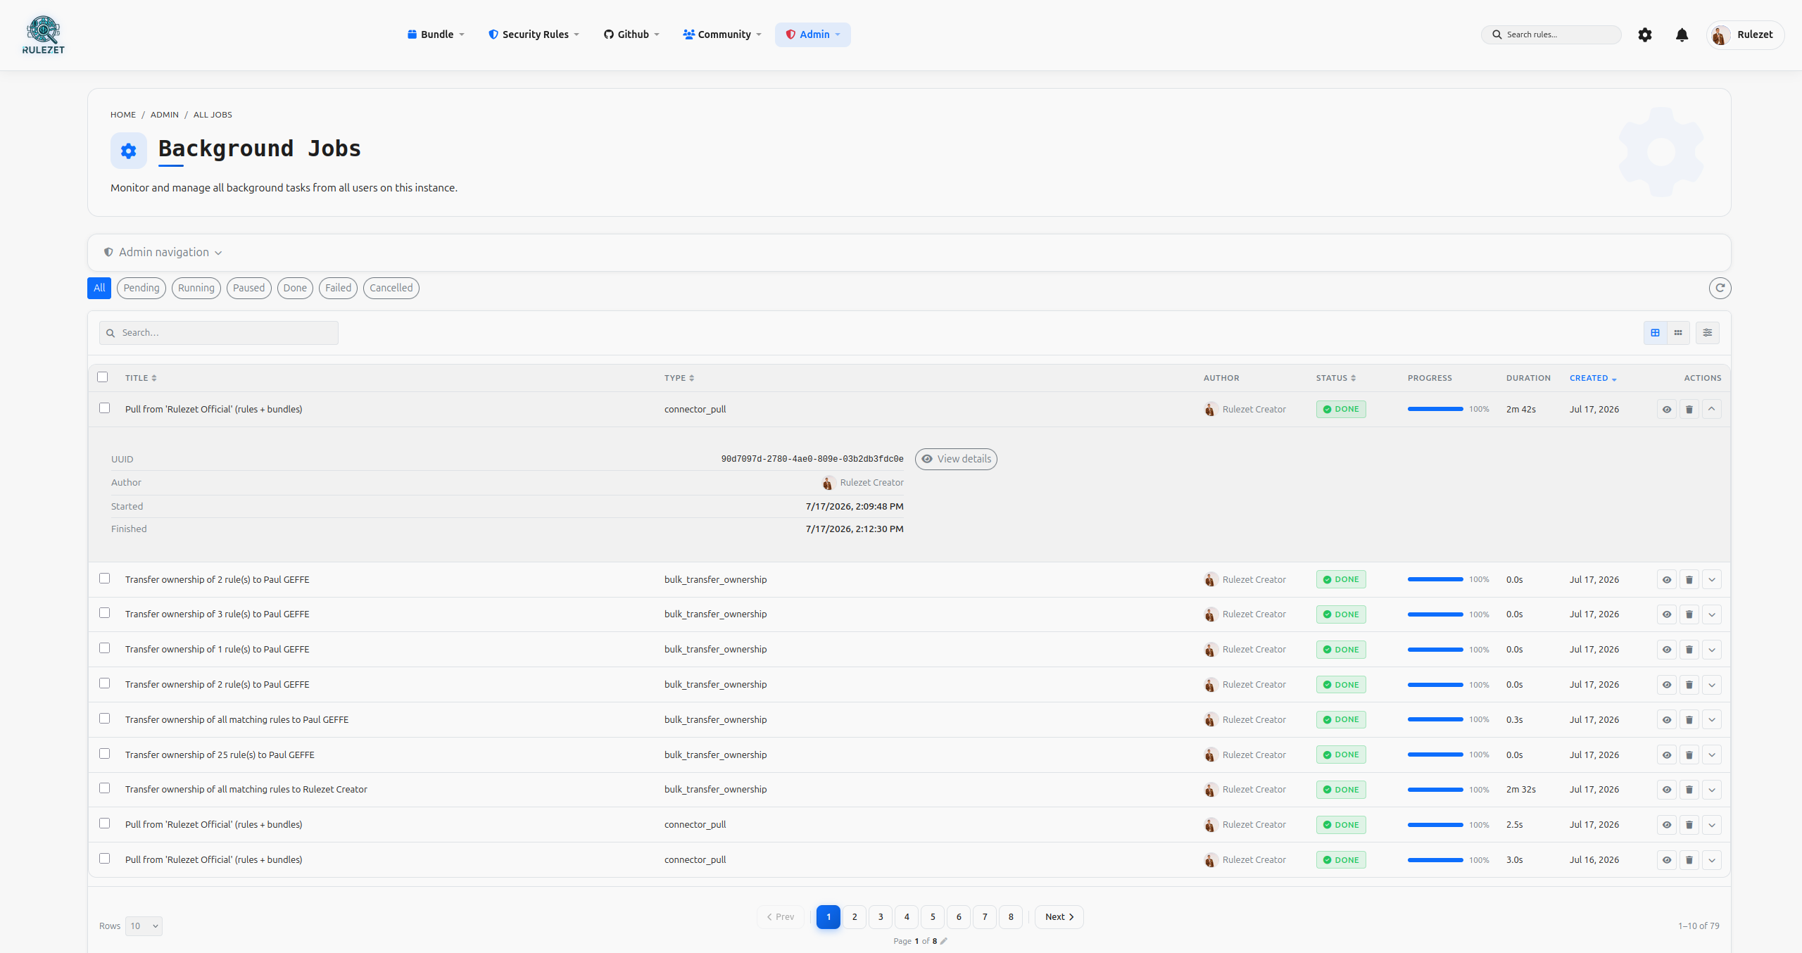This screenshot has height=953, width=1802.
Task: Toggle the select-all header checkbox
Action: click(103, 377)
